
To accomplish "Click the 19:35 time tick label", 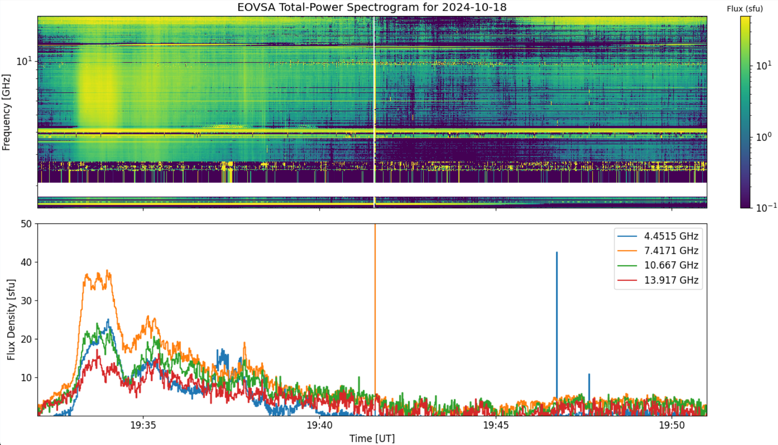I will tap(143, 425).
